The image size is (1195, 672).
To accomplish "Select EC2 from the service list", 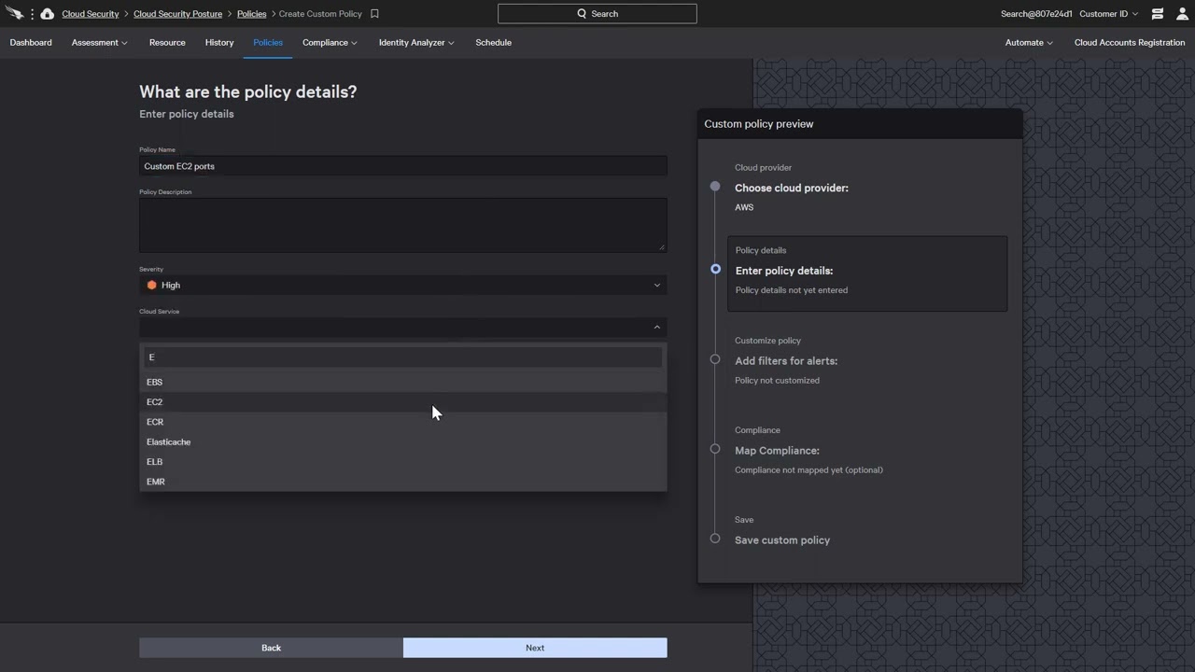I will [x=403, y=402].
